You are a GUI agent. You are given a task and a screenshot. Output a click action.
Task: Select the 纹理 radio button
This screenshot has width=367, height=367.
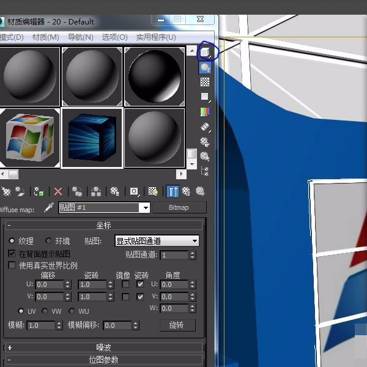coord(12,240)
